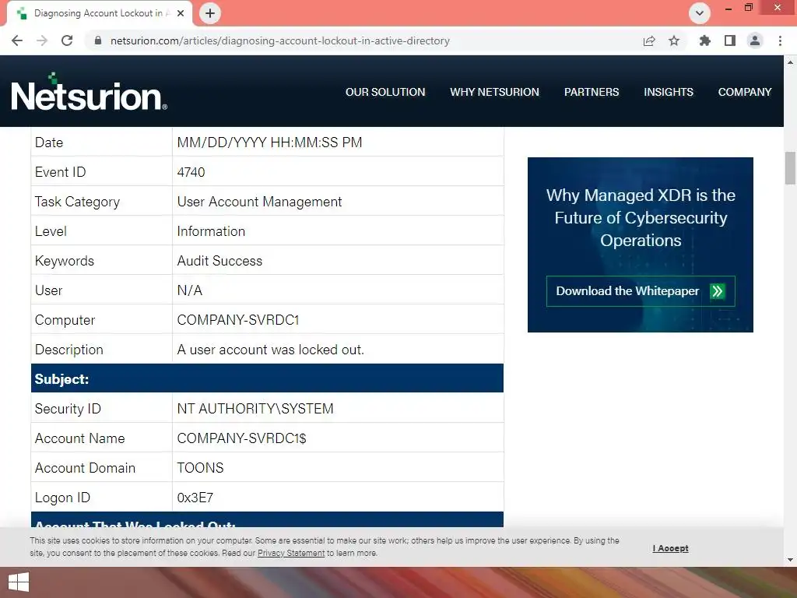
Task: Click the Task Category label
Action: tap(77, 202)
